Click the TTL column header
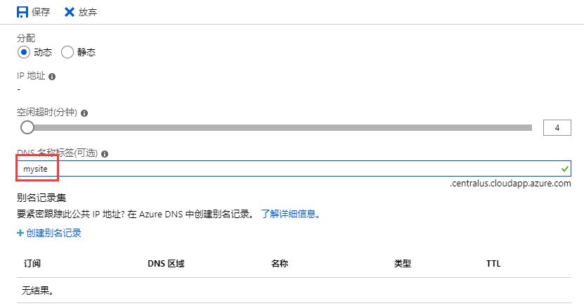The image size is (584, 306). [x=493, y=264]
